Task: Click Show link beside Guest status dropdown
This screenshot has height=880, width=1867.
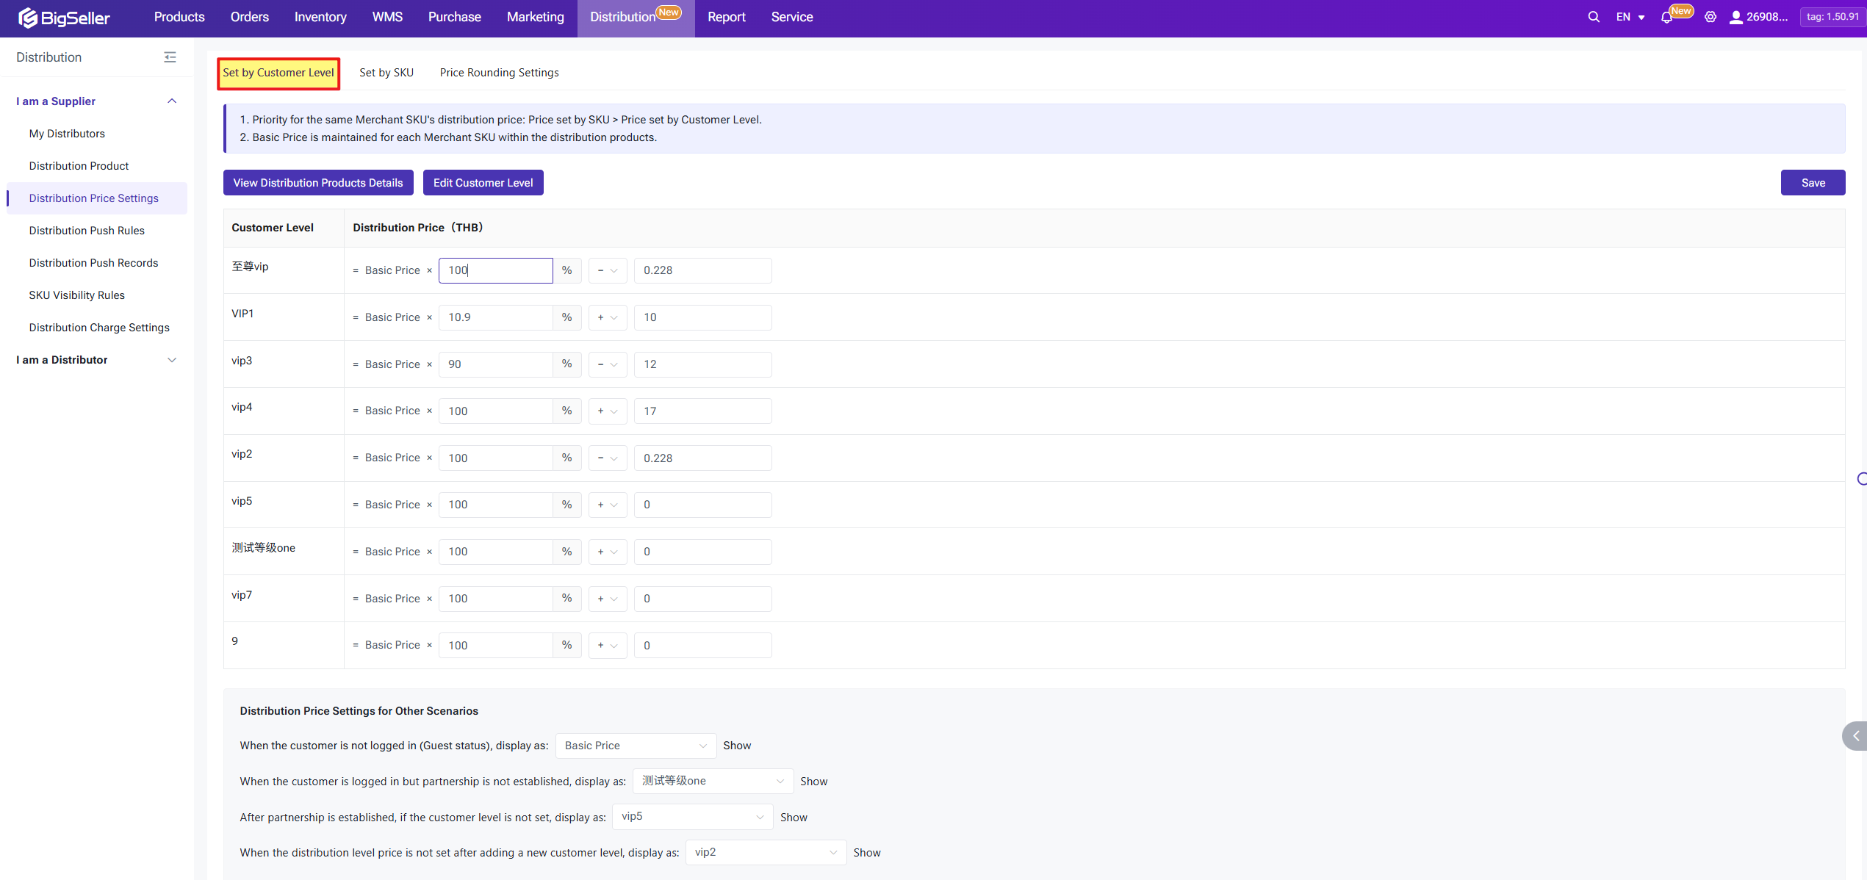Action: tap(736, 746)
